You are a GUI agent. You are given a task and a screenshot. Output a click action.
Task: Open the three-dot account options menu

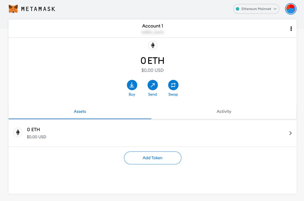click(x=291, y=29)
